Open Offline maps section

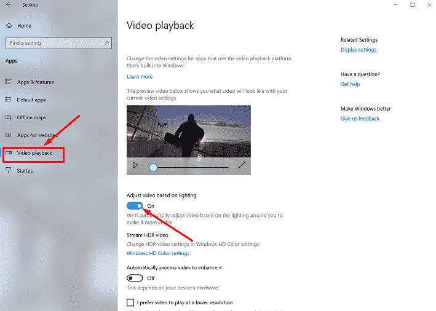tap(31, 117)
